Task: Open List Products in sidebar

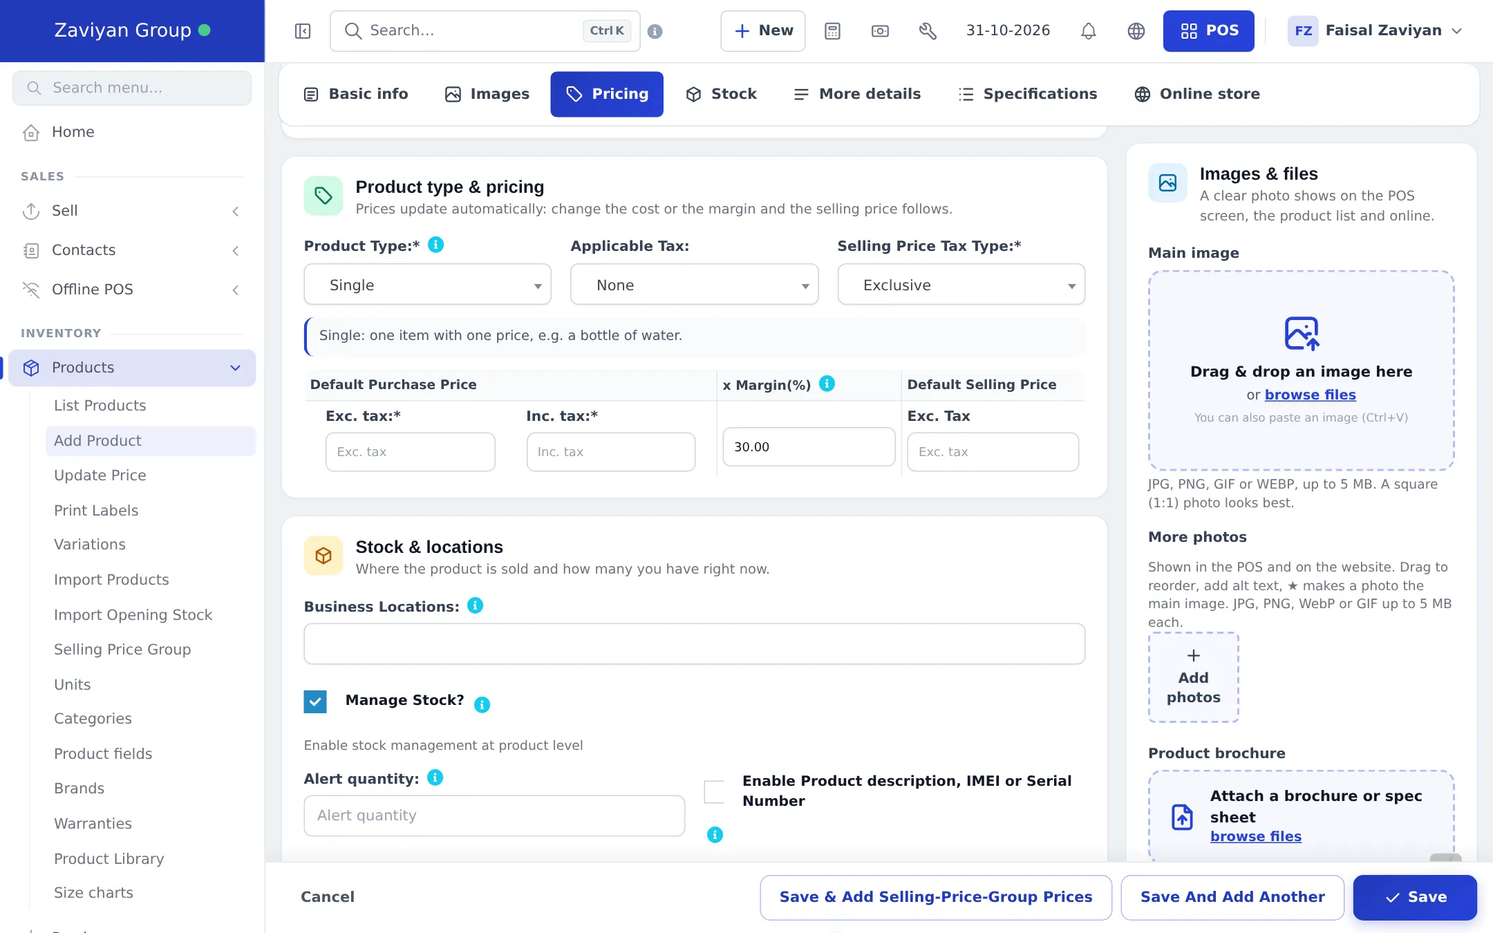Action: (x=100, y=406)
